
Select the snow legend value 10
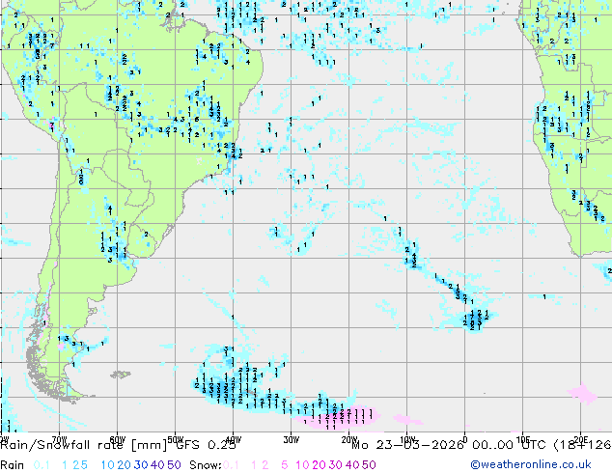(x=302, y=465)
